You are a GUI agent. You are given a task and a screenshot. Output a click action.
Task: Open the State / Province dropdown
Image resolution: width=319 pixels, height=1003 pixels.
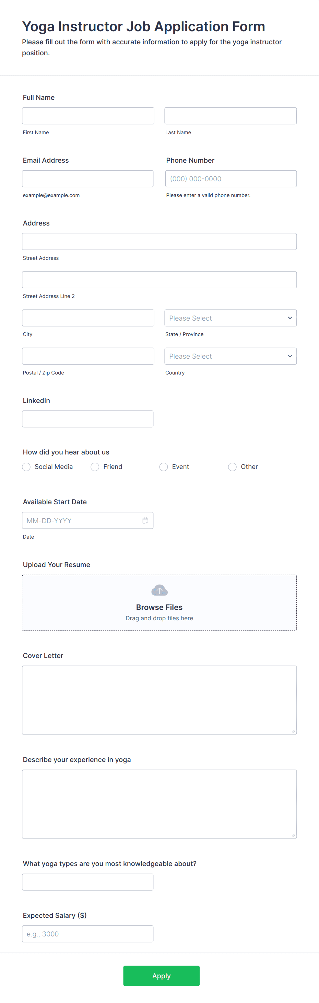point(230,318)
